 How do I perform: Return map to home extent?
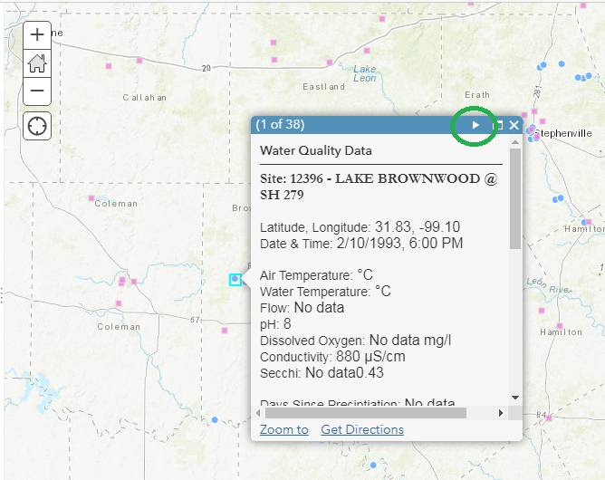click(37, 63)
